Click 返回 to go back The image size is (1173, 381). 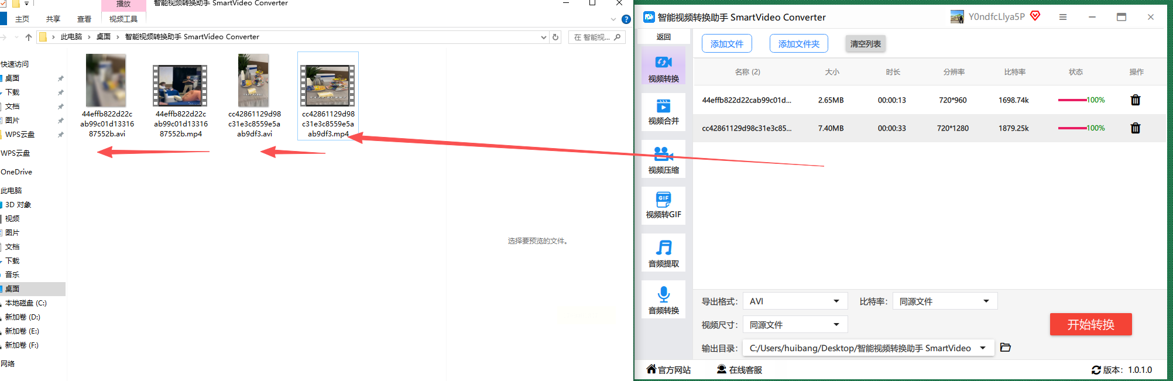click(663, 37)
